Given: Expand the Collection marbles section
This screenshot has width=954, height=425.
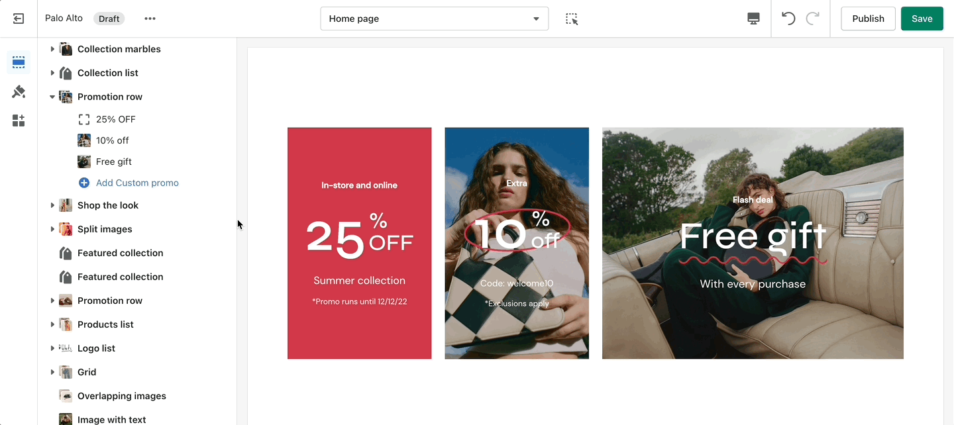Looking at the screenshot, I should tap(52, 49).
